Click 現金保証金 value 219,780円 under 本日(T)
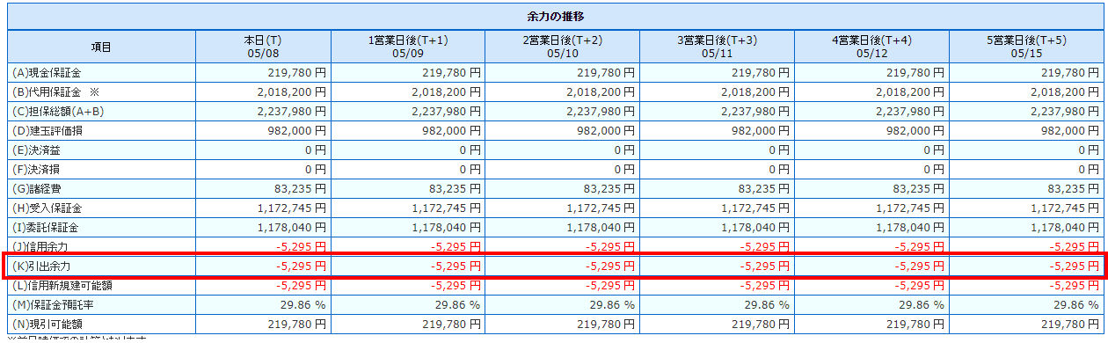Screen dimensions: 1108x343 [x=298, y=72]
